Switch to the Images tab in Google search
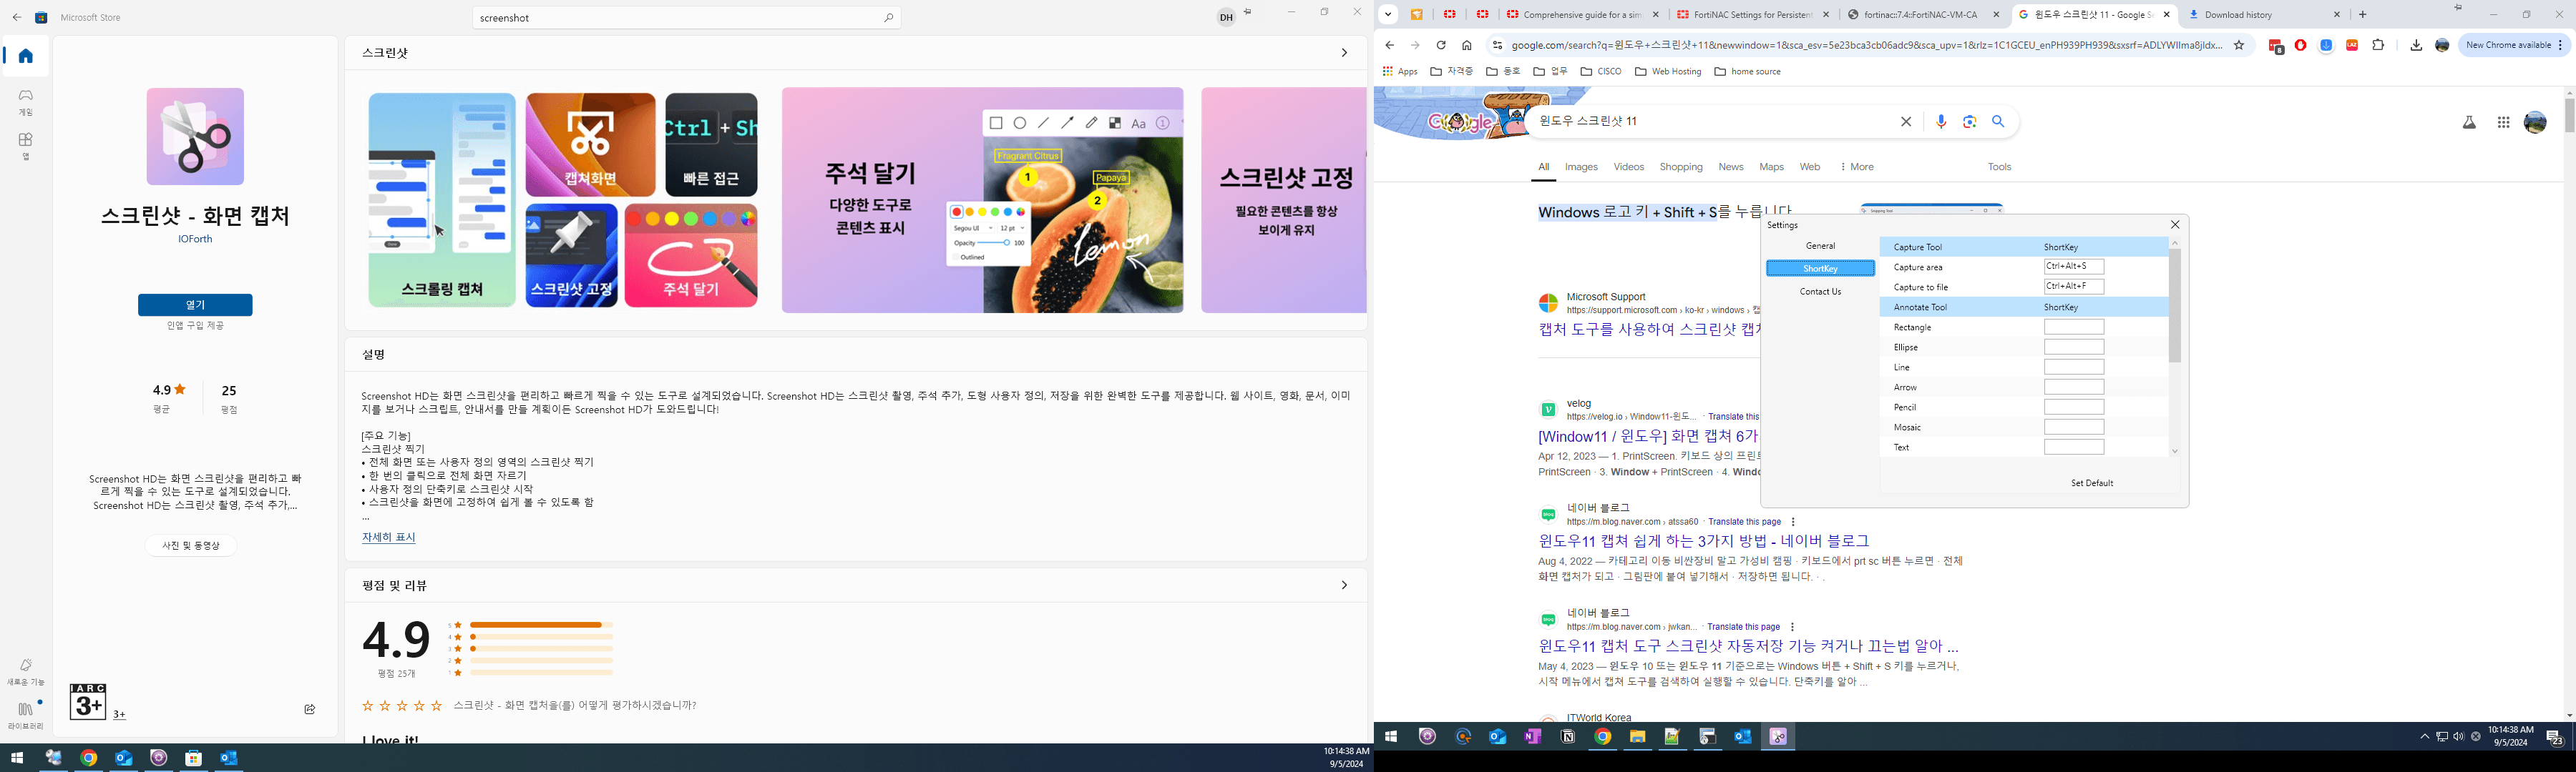The height and width of the screenshot is (772, 2576). tap(1582, 167)
